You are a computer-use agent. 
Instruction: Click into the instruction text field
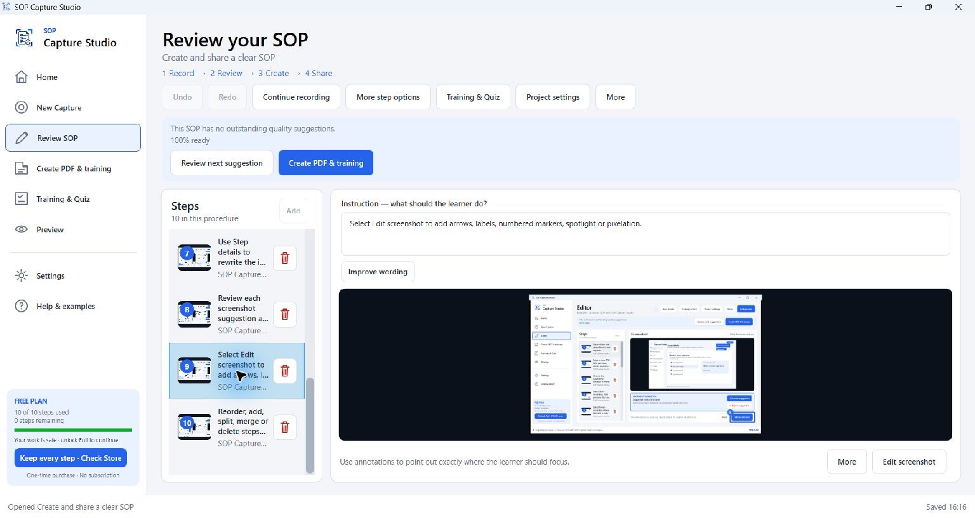point(646,234)
